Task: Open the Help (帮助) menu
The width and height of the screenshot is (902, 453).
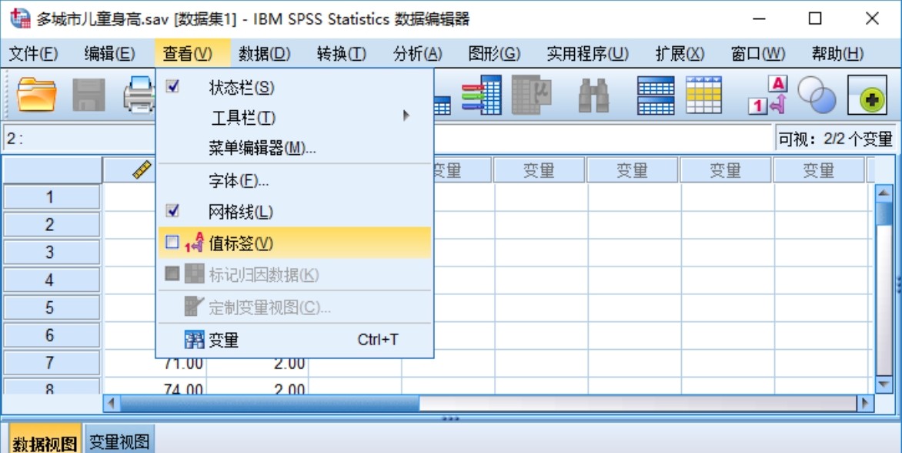Action: (x=837, y=54)
